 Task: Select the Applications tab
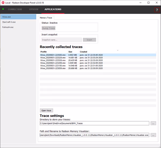coord(53,9)
